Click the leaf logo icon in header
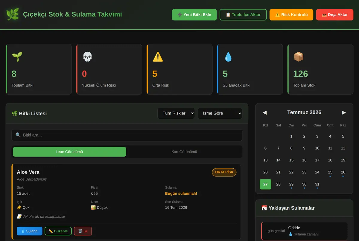Image resolution: width=359 pixels, height=241 pixels. tap(13, 14)
